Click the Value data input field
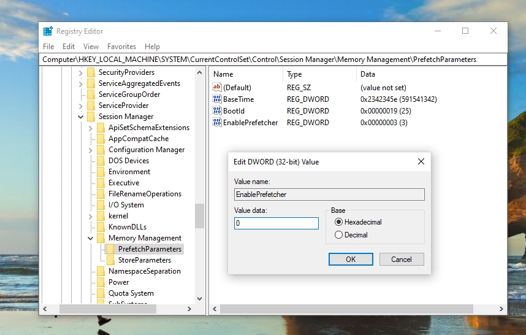 (x=276, y=224)
